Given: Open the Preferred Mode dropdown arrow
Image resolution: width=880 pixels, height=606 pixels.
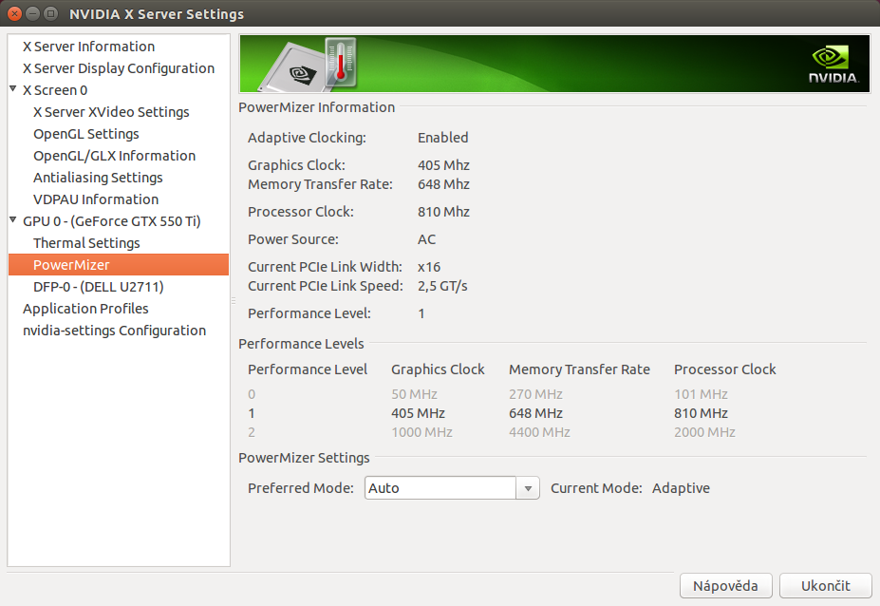Looking at the screenshot, I should (x=528, y=488).
